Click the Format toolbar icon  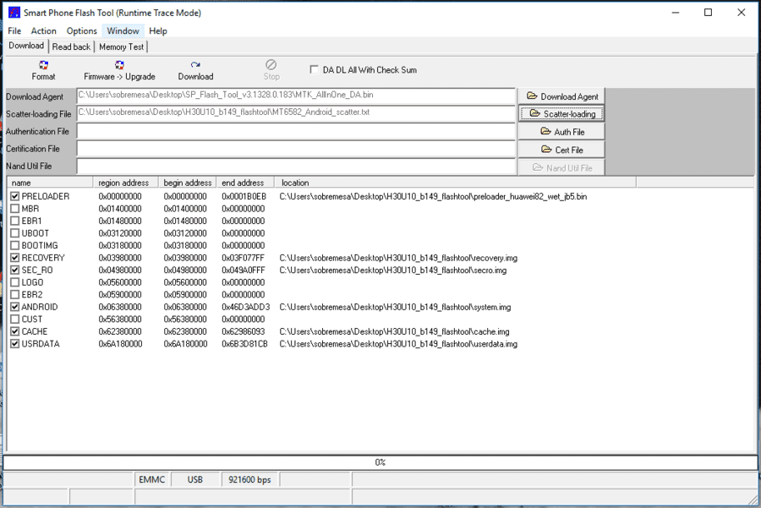[43, 65]
